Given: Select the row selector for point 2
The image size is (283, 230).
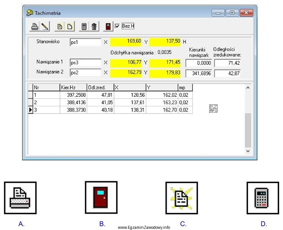Looking at the screenshot, I should pos(30,102).
